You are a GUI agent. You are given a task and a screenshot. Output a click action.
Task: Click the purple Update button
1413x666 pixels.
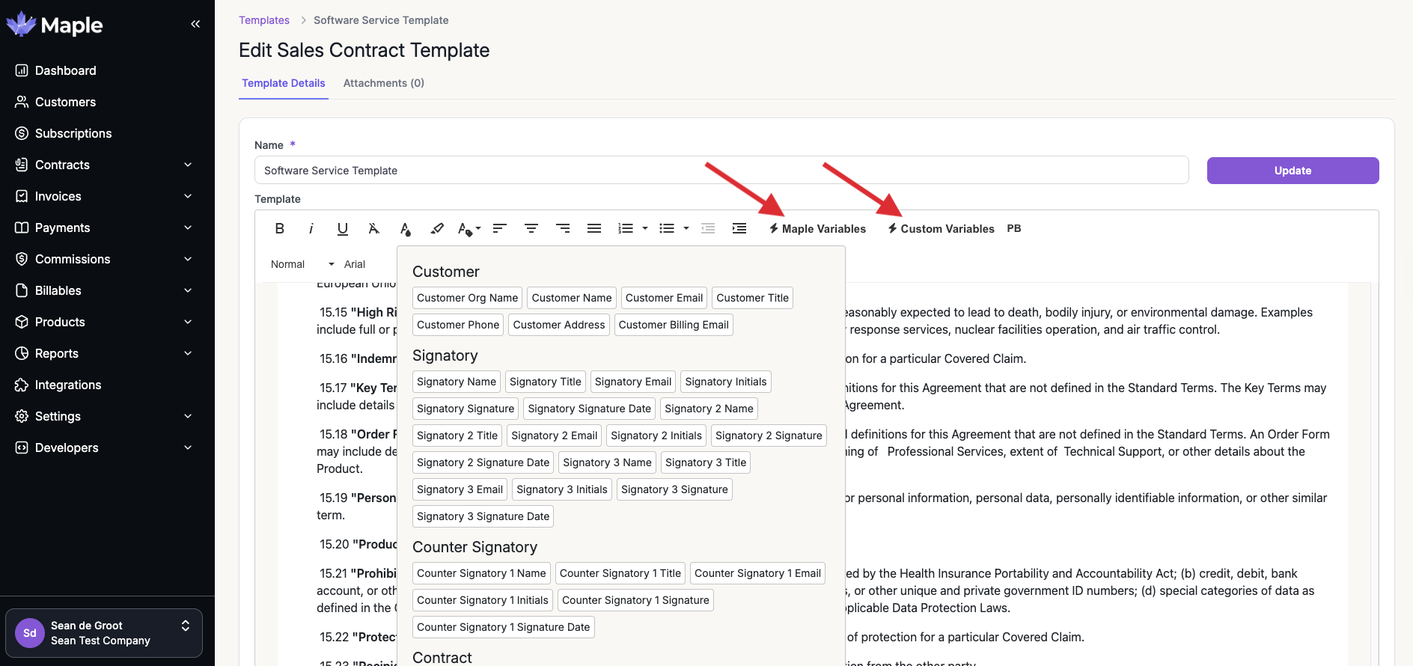click(x=1293, y=171)
